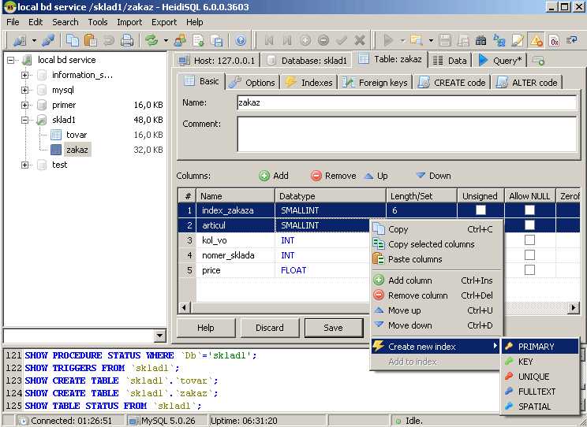Open the session manager icon
587x427 pixels.
[x=19, y=40]
